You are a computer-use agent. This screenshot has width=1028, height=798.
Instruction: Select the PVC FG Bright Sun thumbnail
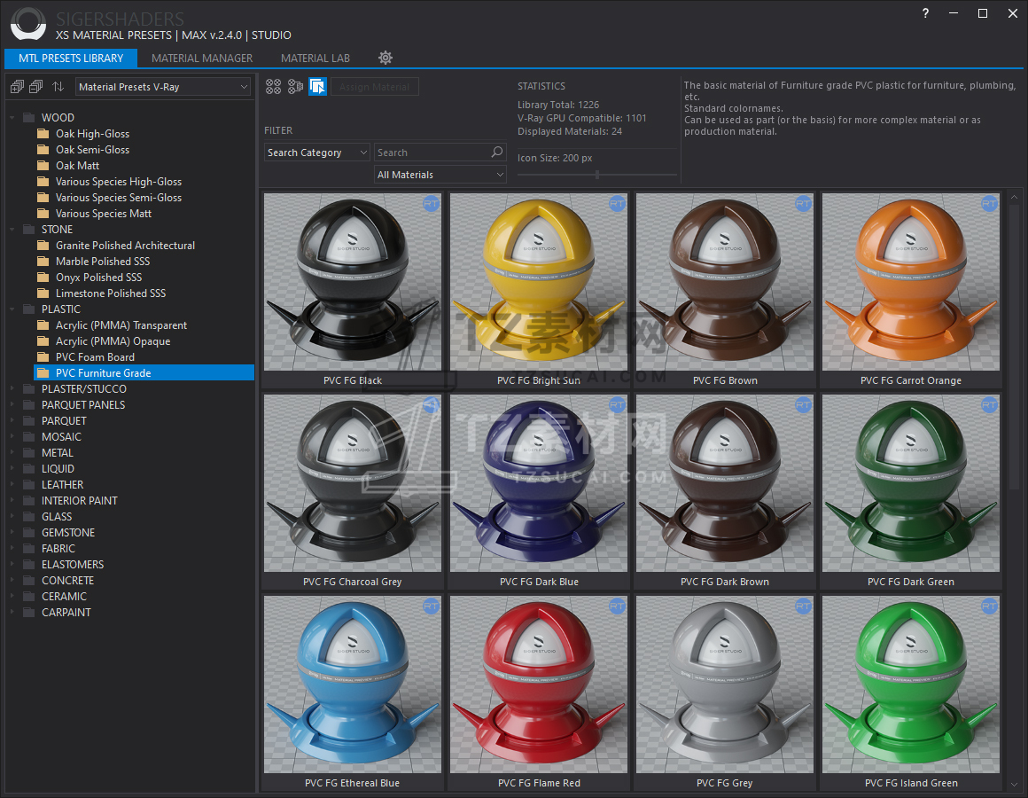pos(538,282)
